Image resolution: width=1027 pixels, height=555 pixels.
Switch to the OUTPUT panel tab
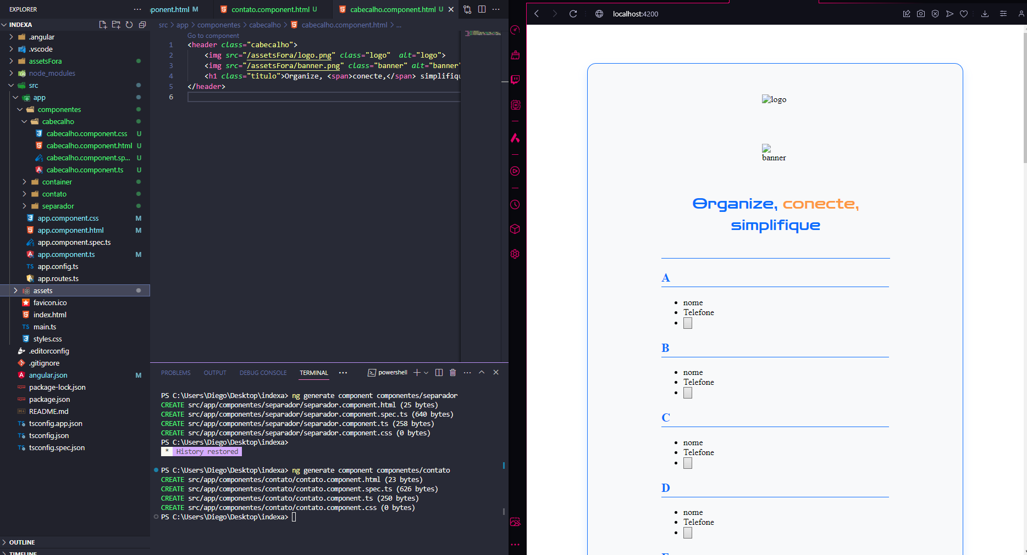215,373
